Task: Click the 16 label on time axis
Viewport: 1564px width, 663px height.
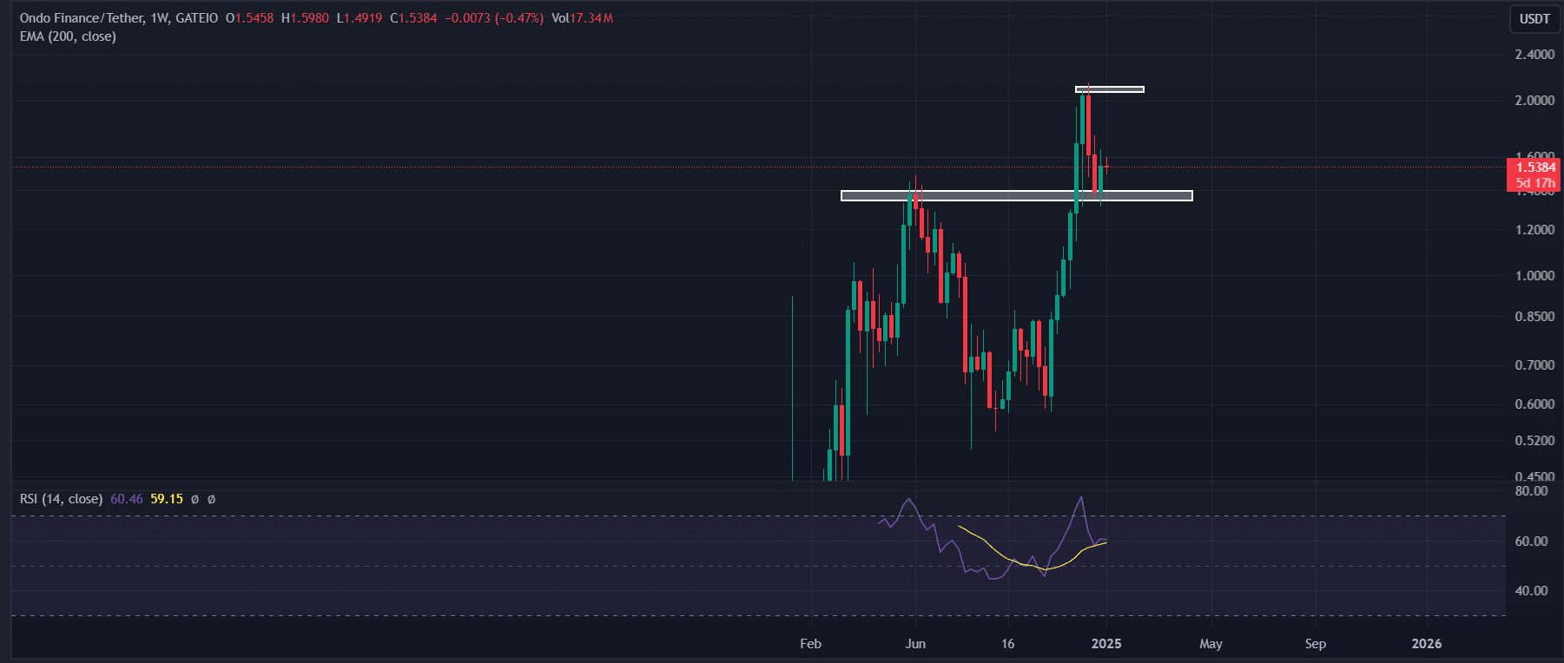Action: pyautogui.click(x=1007, y=644)
